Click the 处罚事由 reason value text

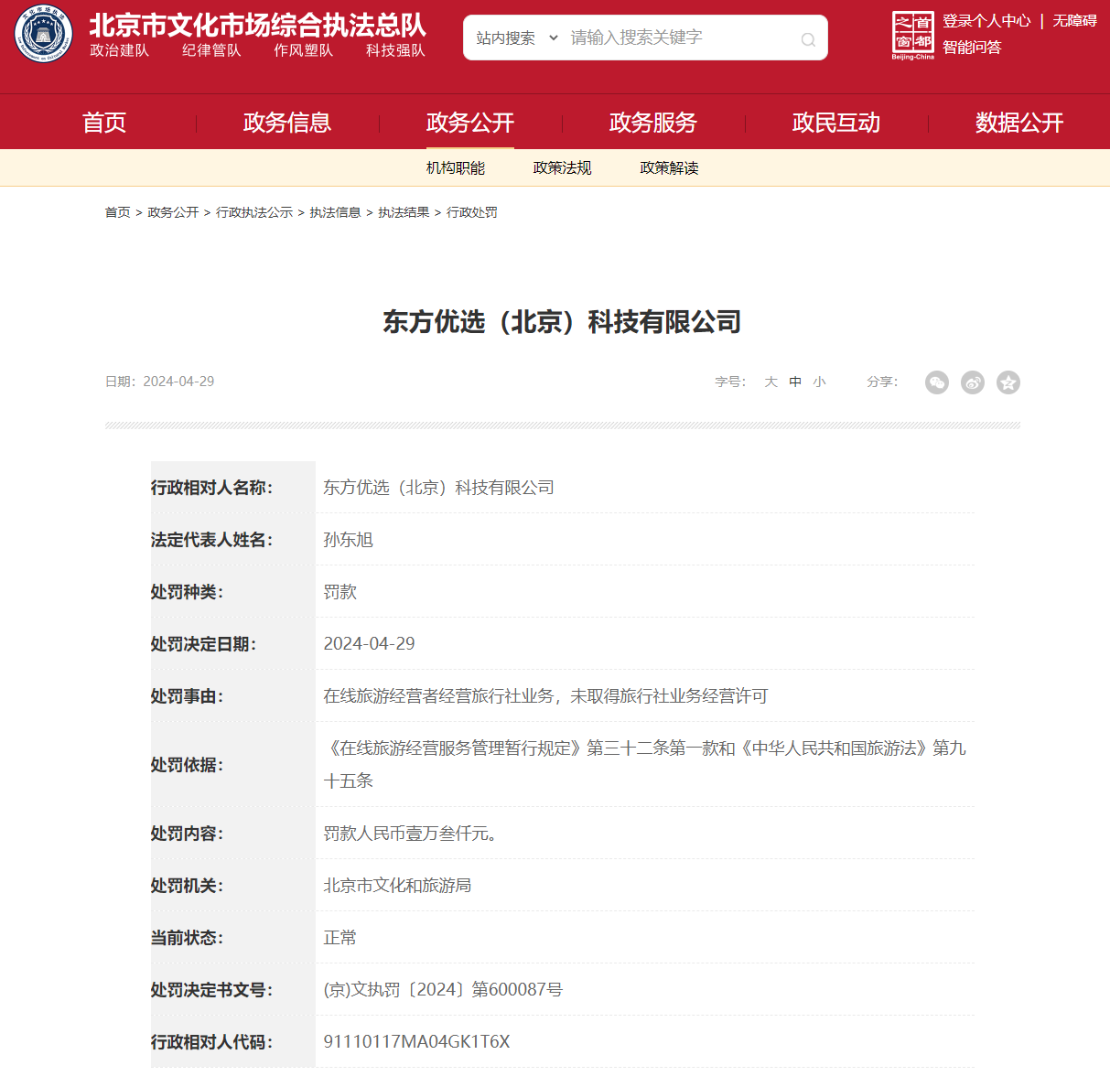coord(545,696)
